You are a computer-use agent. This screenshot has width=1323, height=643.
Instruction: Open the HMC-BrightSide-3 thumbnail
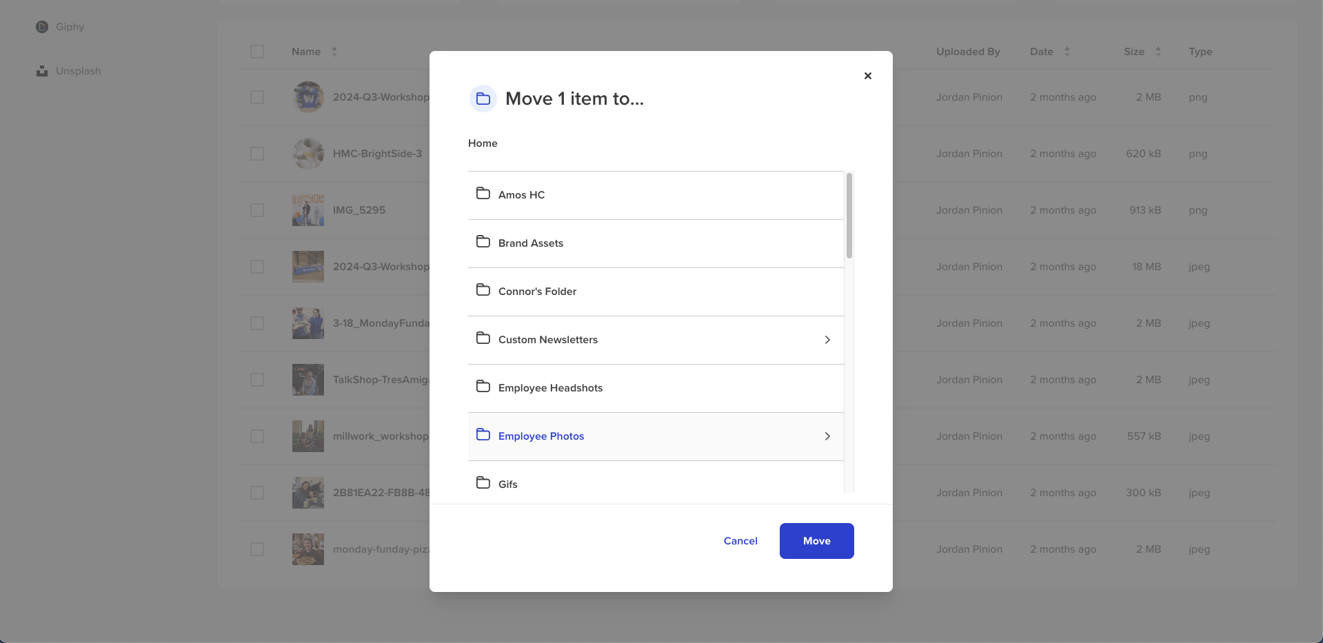pyautogui.click(x=308, y=154)
